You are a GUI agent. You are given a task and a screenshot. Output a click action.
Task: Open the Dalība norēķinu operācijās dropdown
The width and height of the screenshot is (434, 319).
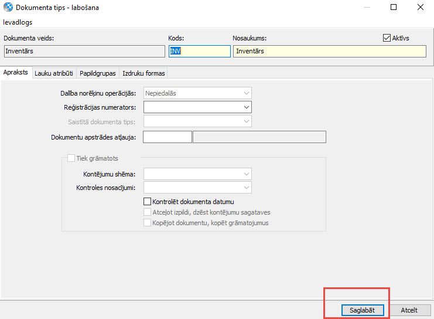[197, 93]
